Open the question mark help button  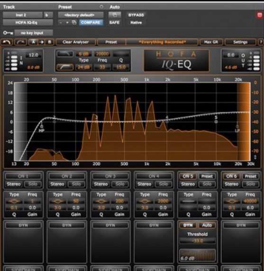tap(261, 42)
